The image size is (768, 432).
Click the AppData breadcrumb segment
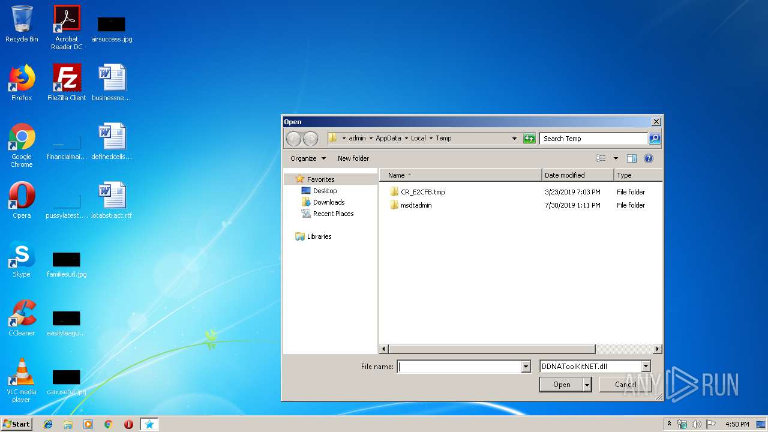coord(388,138)
